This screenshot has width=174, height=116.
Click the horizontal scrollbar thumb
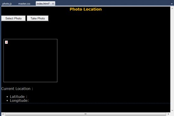(x=85, y=114)
